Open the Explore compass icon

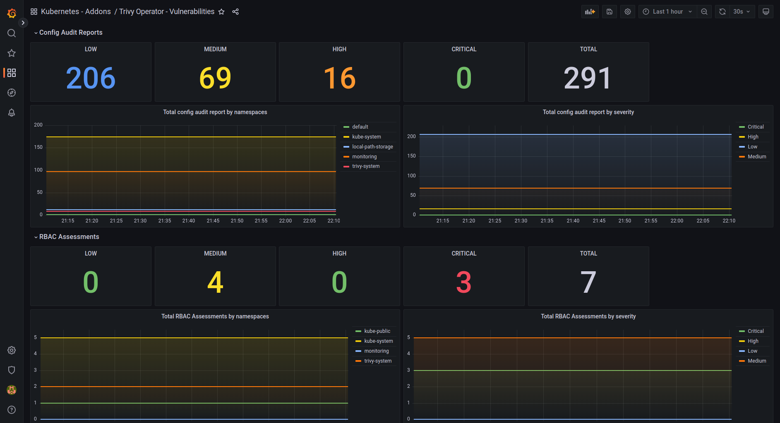(x=12, y=93)
